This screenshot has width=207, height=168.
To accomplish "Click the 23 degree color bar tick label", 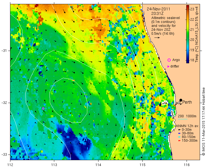I will 192,9.
